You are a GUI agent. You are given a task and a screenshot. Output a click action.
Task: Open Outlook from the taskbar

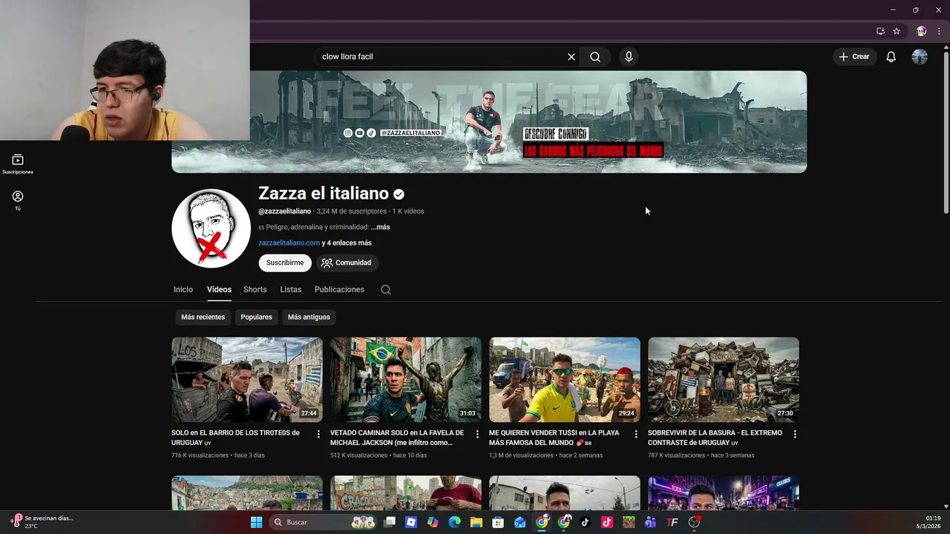520,522
